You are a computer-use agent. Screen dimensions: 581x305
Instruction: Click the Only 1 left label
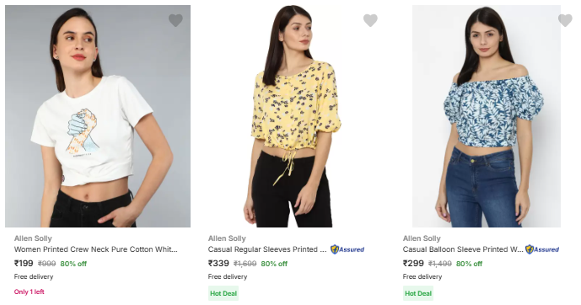[30, 292]
